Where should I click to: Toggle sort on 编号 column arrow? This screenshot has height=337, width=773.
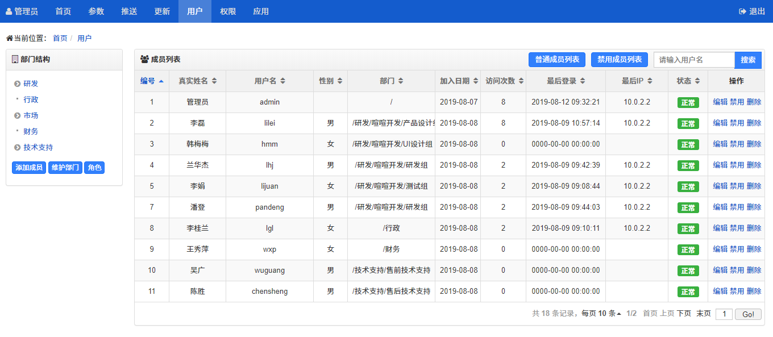161,81
